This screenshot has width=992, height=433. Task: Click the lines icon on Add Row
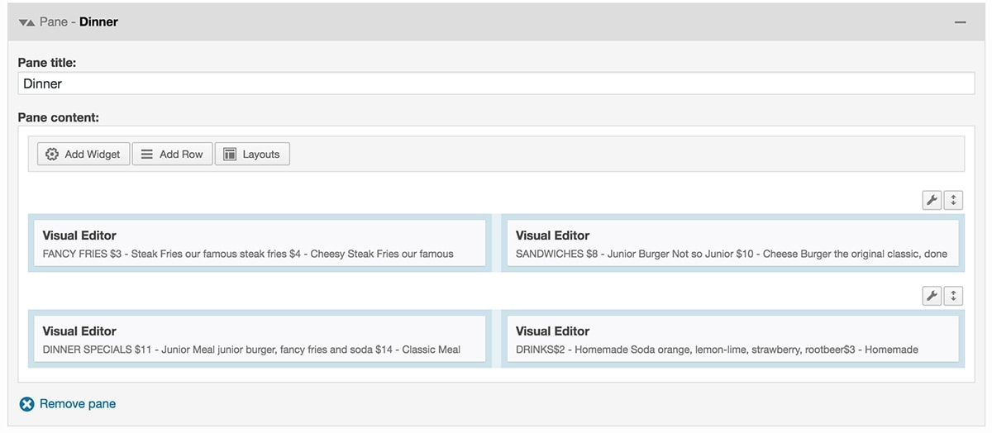(146, 154)
